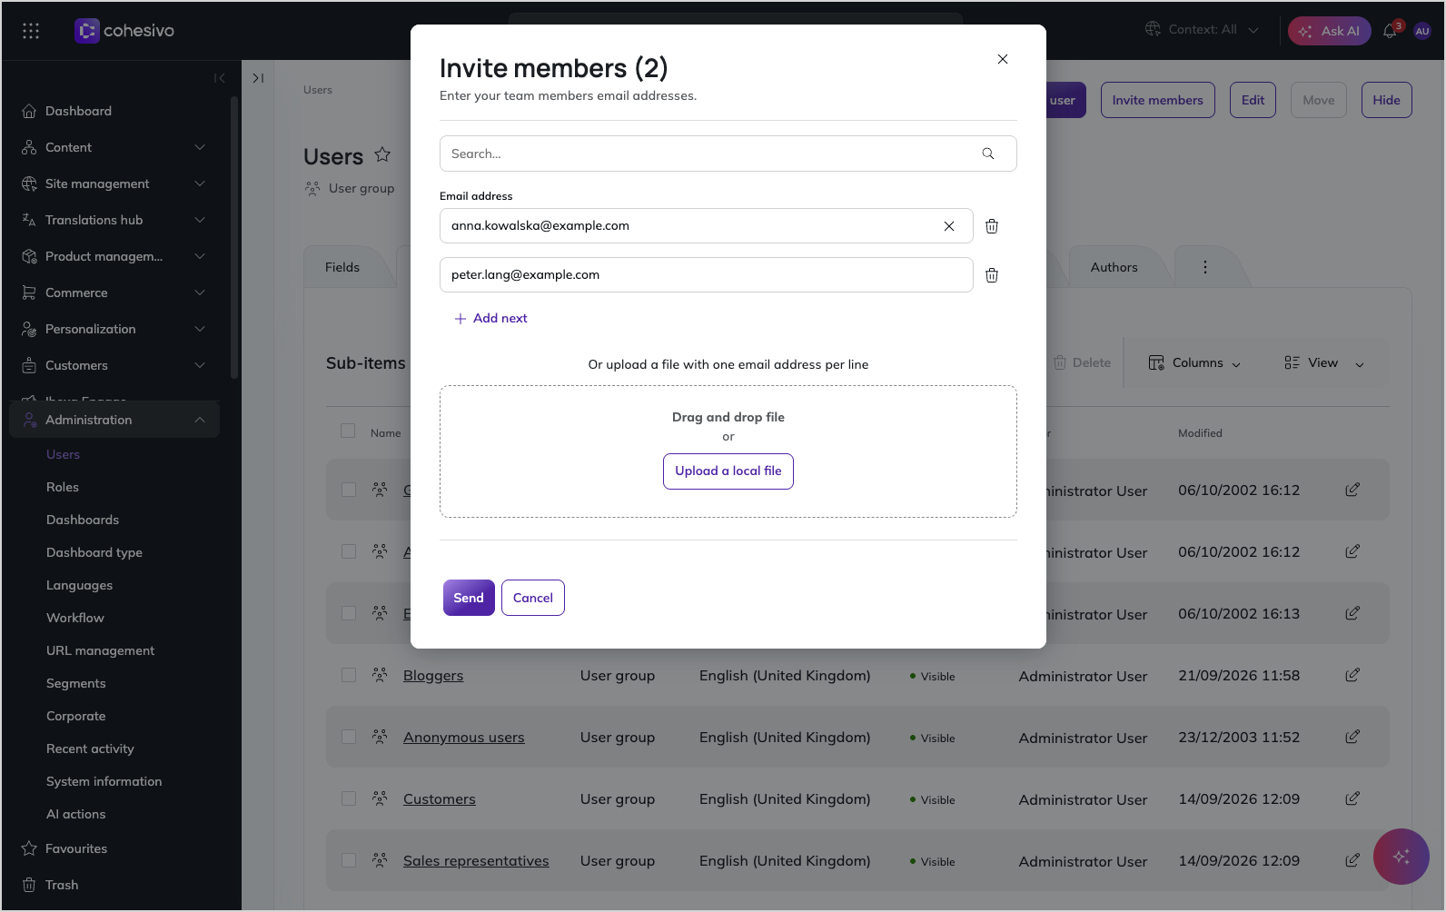Clear the anna.kowalska email field

click(x=949, y=226)
